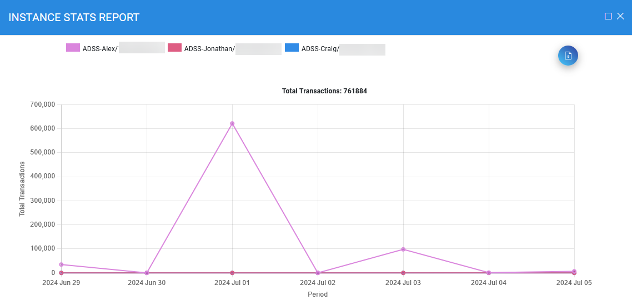Hide the ADSS-Jonathan series via legend label

(x=209, y=49)
